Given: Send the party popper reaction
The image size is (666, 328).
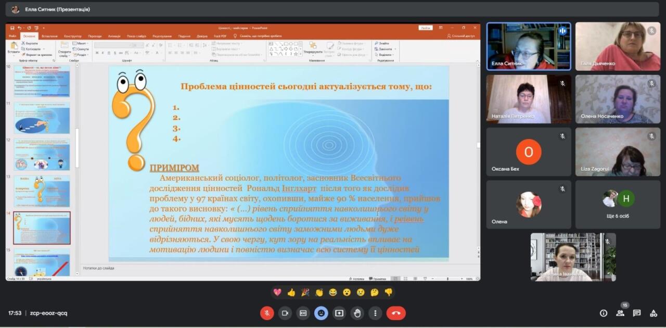Looking at the screenshot, I should (305, 293).
